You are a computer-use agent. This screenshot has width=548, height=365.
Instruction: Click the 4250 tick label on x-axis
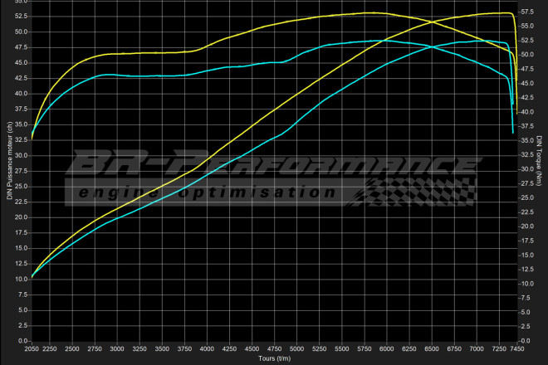(229, 349)
